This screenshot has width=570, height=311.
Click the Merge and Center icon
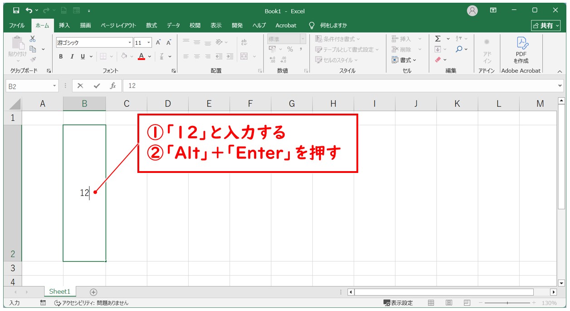pyautogui.click(x=244, y=57)
